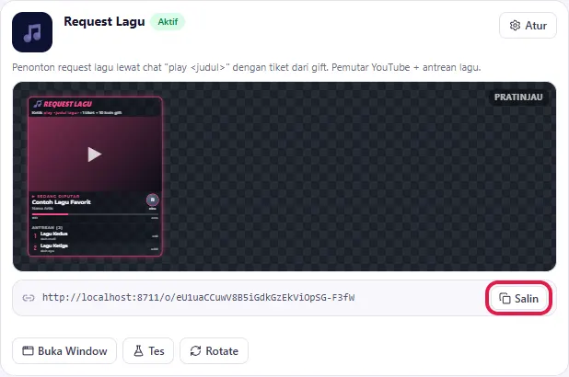Screen dimensions: 569x377
Task: Click the Request Lagu title heading
Action: [x=104, y=22]
